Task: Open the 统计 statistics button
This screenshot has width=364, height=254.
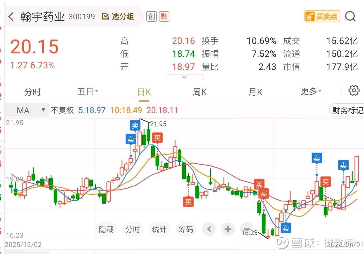Action: [x=159, y=229]
